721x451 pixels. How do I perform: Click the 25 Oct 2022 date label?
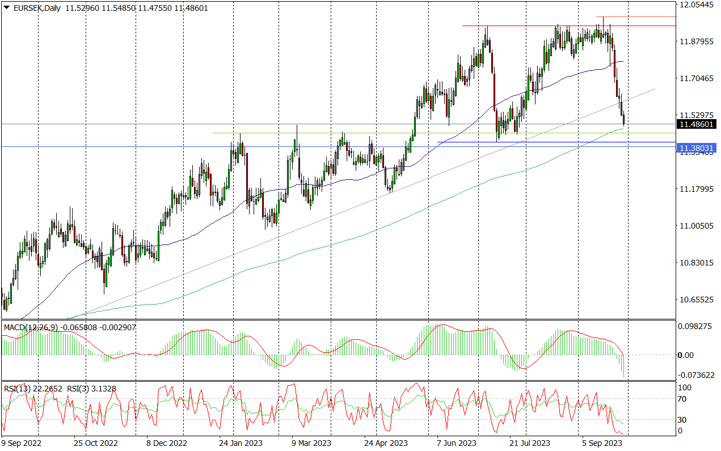(96, 442)
